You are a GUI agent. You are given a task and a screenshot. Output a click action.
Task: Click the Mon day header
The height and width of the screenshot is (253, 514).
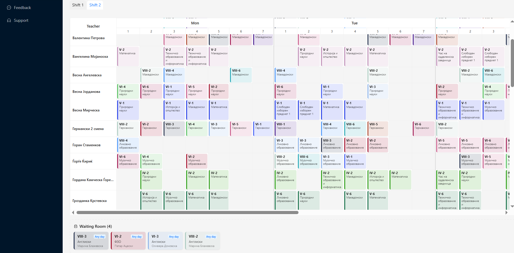coord(195,23)
